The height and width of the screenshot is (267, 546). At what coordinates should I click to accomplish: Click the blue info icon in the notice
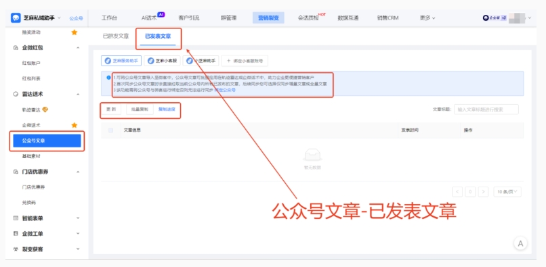(x=108, y=78)
